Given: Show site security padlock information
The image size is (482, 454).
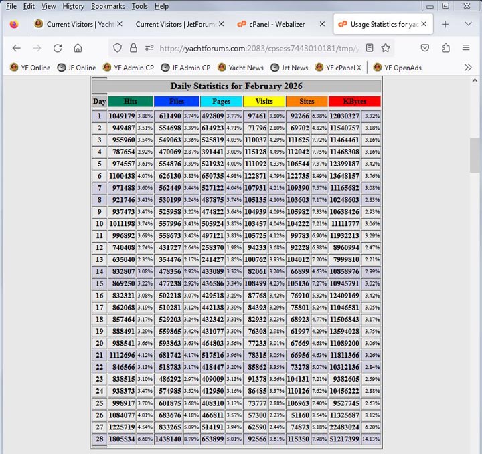Looking at the screenshot, I should point(133,48).
